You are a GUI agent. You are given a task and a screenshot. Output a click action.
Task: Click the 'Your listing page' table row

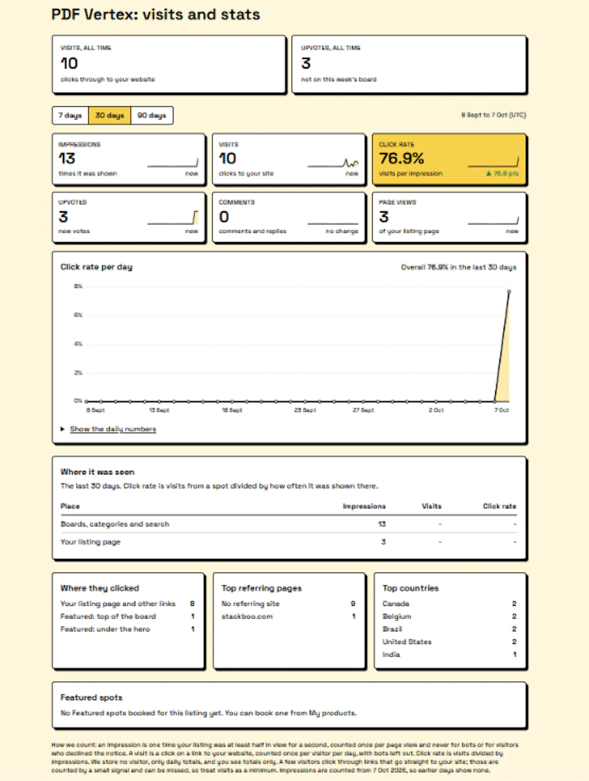pos(289,542)
